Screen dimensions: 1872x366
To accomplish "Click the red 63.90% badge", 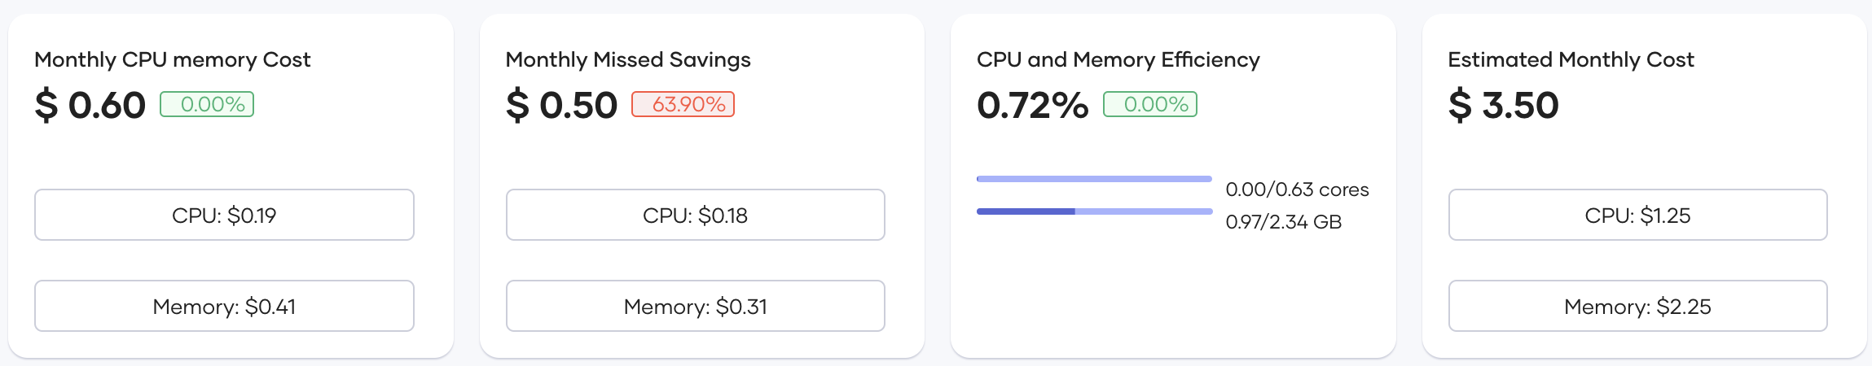I will 683,104.
